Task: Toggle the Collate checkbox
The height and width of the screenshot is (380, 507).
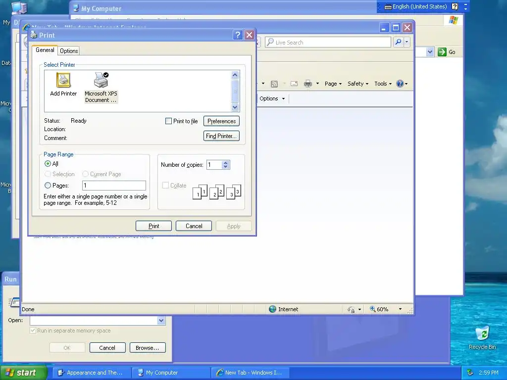Action: [165, 186]
